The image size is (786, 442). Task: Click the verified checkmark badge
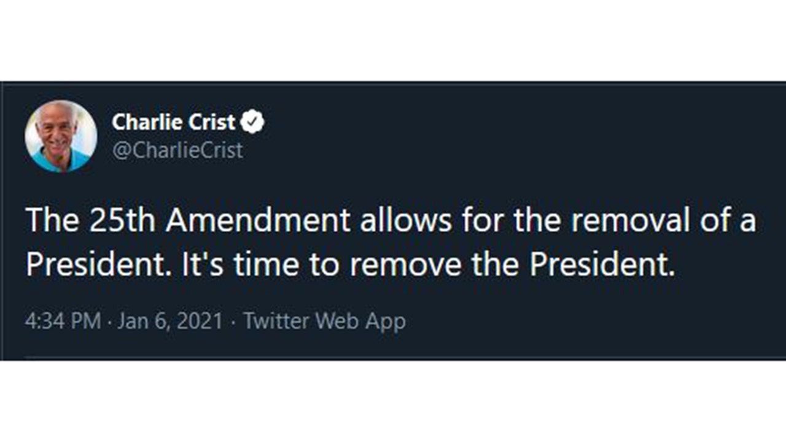click(x=252, y=122)
